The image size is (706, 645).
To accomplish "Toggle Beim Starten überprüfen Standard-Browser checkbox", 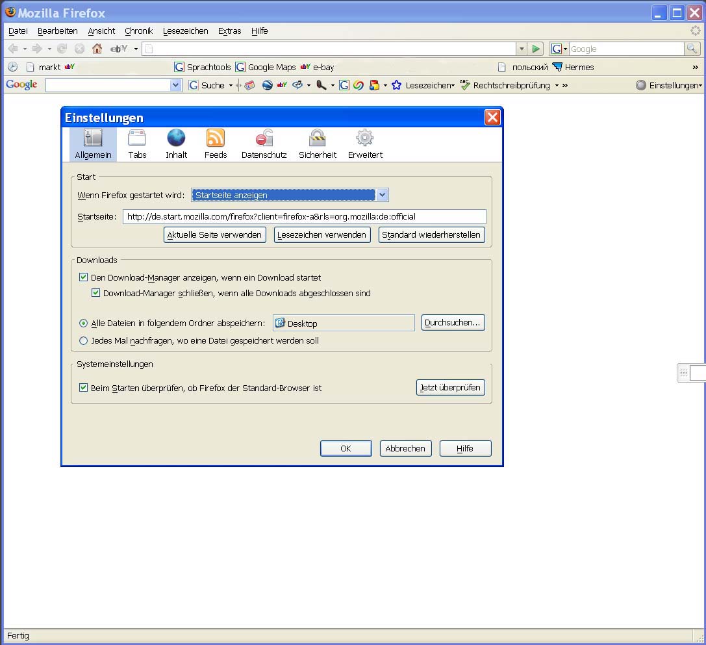I will [83, 387].
